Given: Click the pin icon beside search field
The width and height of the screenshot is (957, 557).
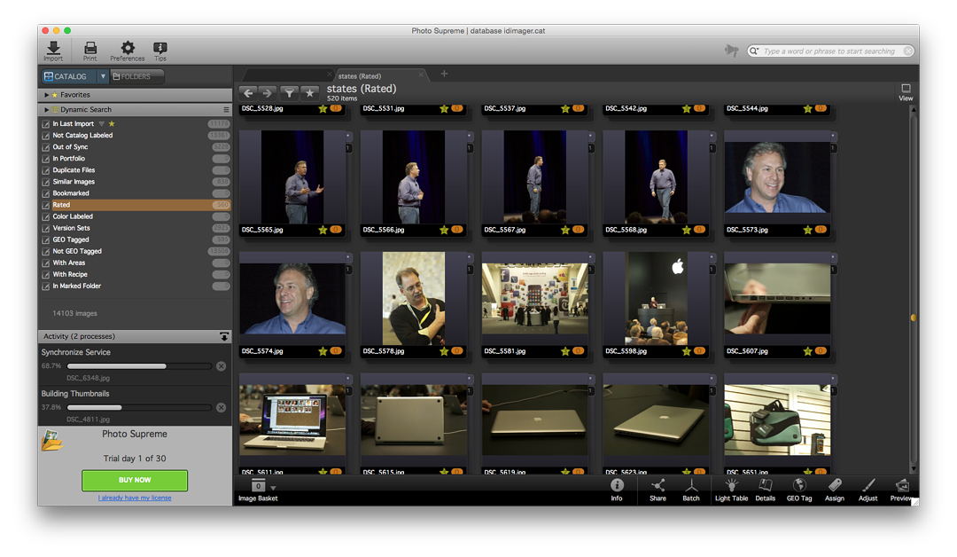Looking at the screenshot, I should pyautogui.click(x=731, y=51).
